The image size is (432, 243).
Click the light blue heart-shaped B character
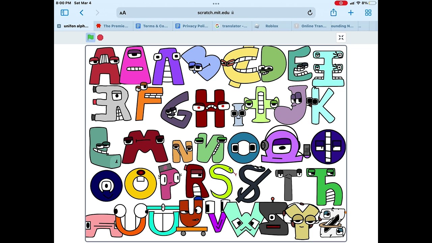[x=201, y=64]
